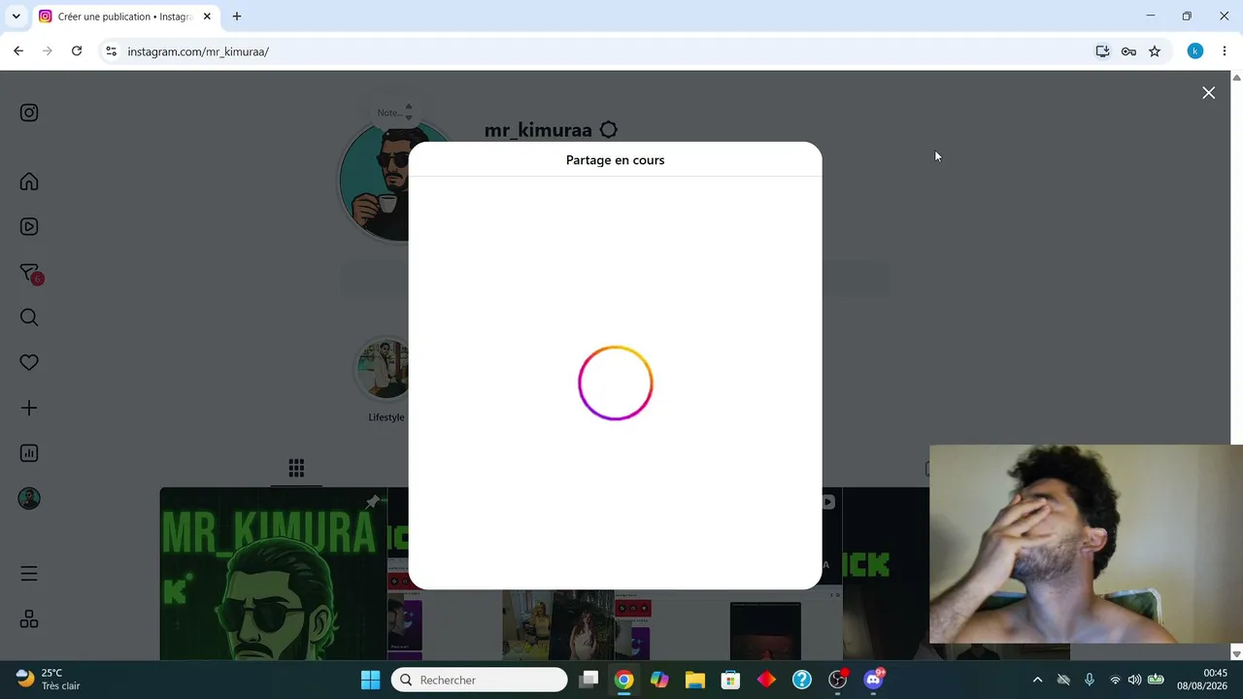This screenshot has height=699, width=1243.
Task: Open the pinned MR_KIMURA post thumbnail
Action: click(x=273, y=574)
